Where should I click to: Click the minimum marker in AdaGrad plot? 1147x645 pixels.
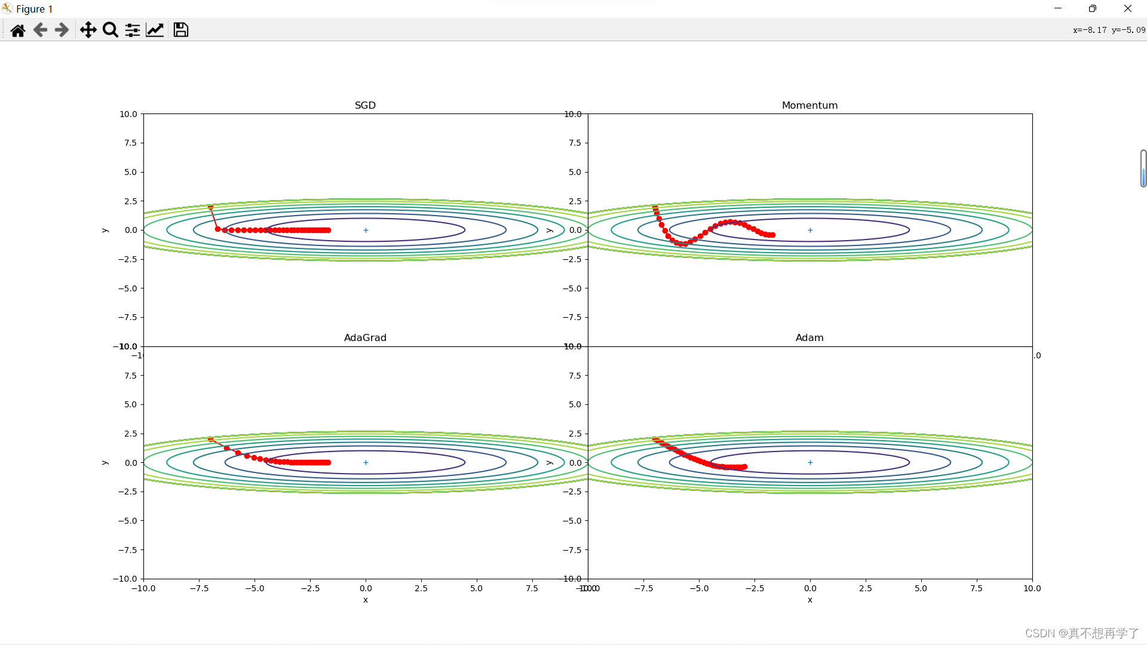tap(366, 462)
